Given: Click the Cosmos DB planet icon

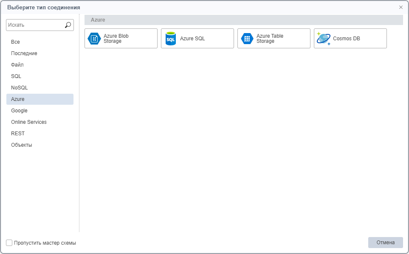Looking at the screenshot, I should (x=324, y=39).
